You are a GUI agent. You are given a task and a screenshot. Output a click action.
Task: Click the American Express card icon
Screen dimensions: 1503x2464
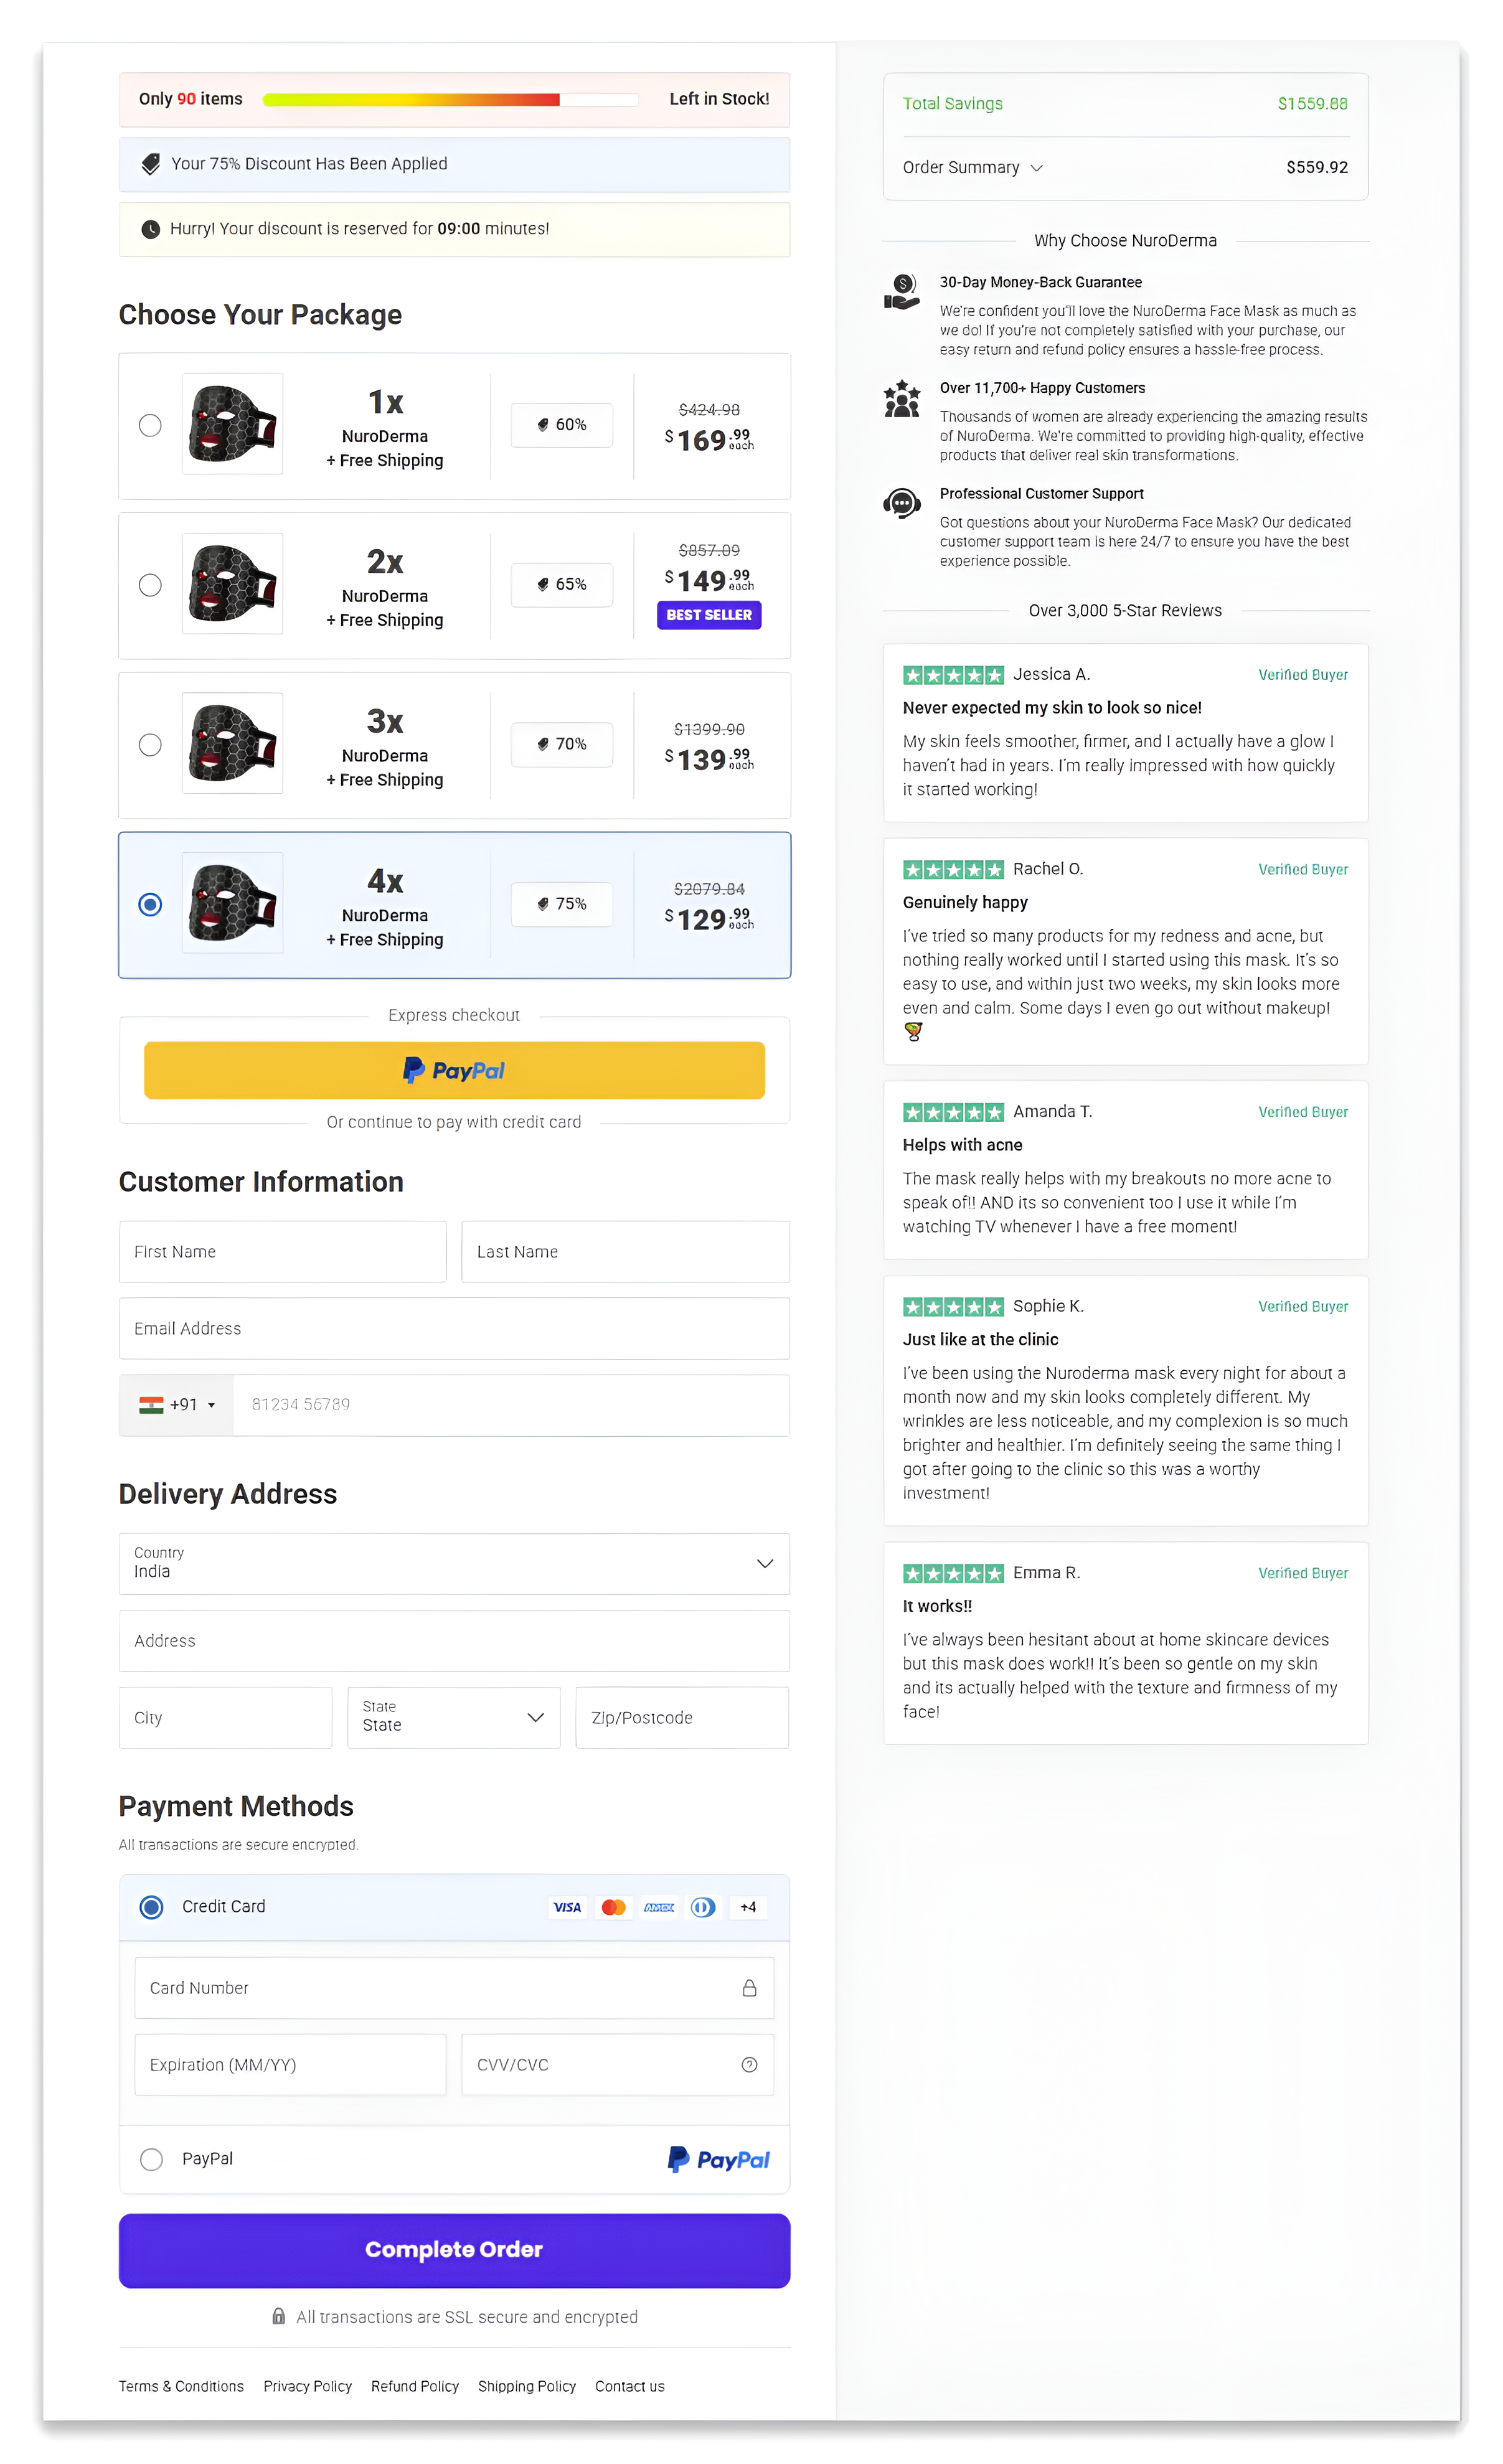pyautogui.click(x=659, y=1907)
